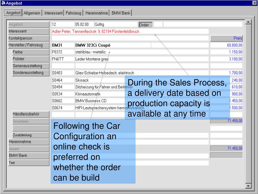Switch to the Allgemein tab
This screenshot has width=258, height=194.
[x=32, y=13]
